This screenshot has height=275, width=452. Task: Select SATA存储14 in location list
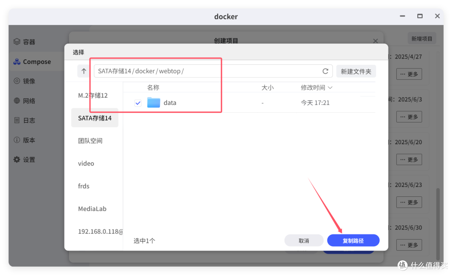[x=95, y=118]
